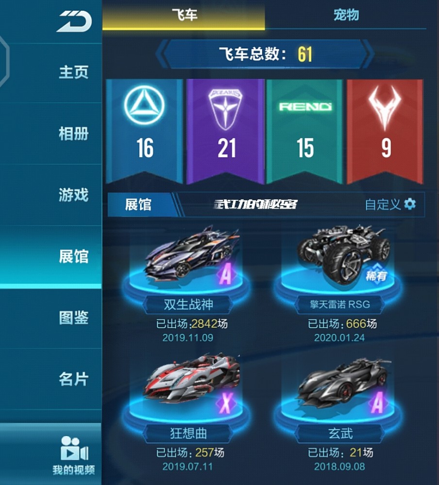Switch to the 宠物 tab
The width and height of the screenshot is (439, 485).
tap(346, 15)
